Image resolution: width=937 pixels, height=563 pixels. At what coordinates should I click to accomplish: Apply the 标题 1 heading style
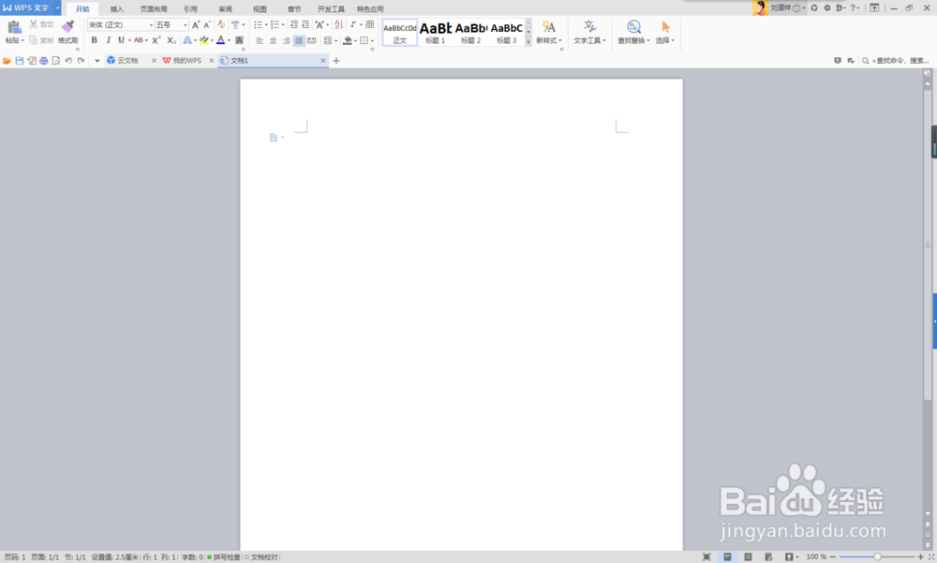[x=437, y=33]
